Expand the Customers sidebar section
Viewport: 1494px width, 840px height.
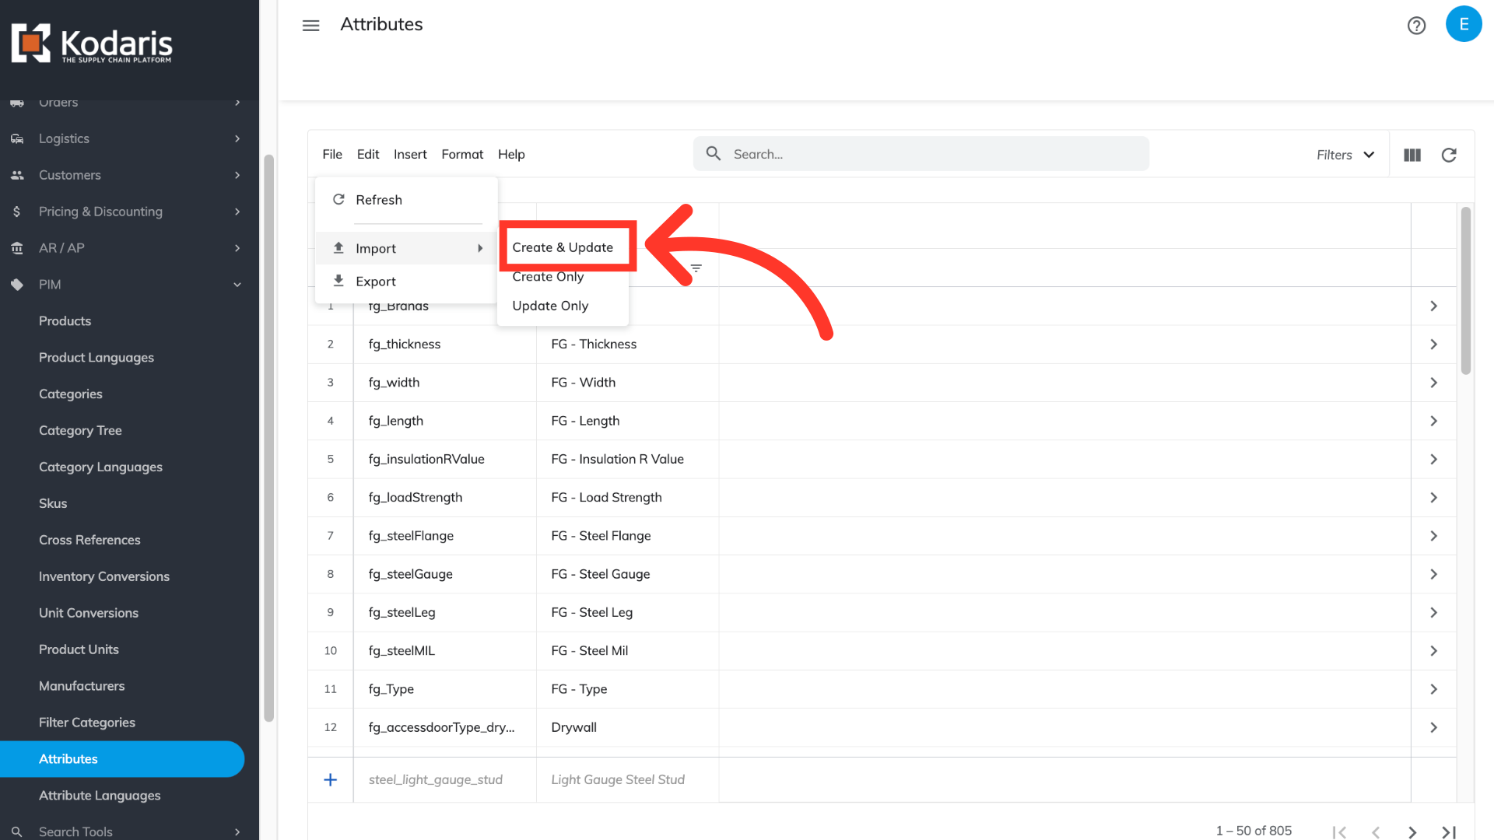tap(237, 175)
